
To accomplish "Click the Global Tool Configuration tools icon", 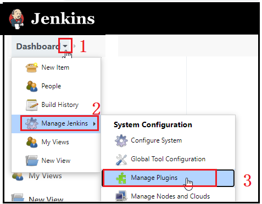I will point(121,159).
